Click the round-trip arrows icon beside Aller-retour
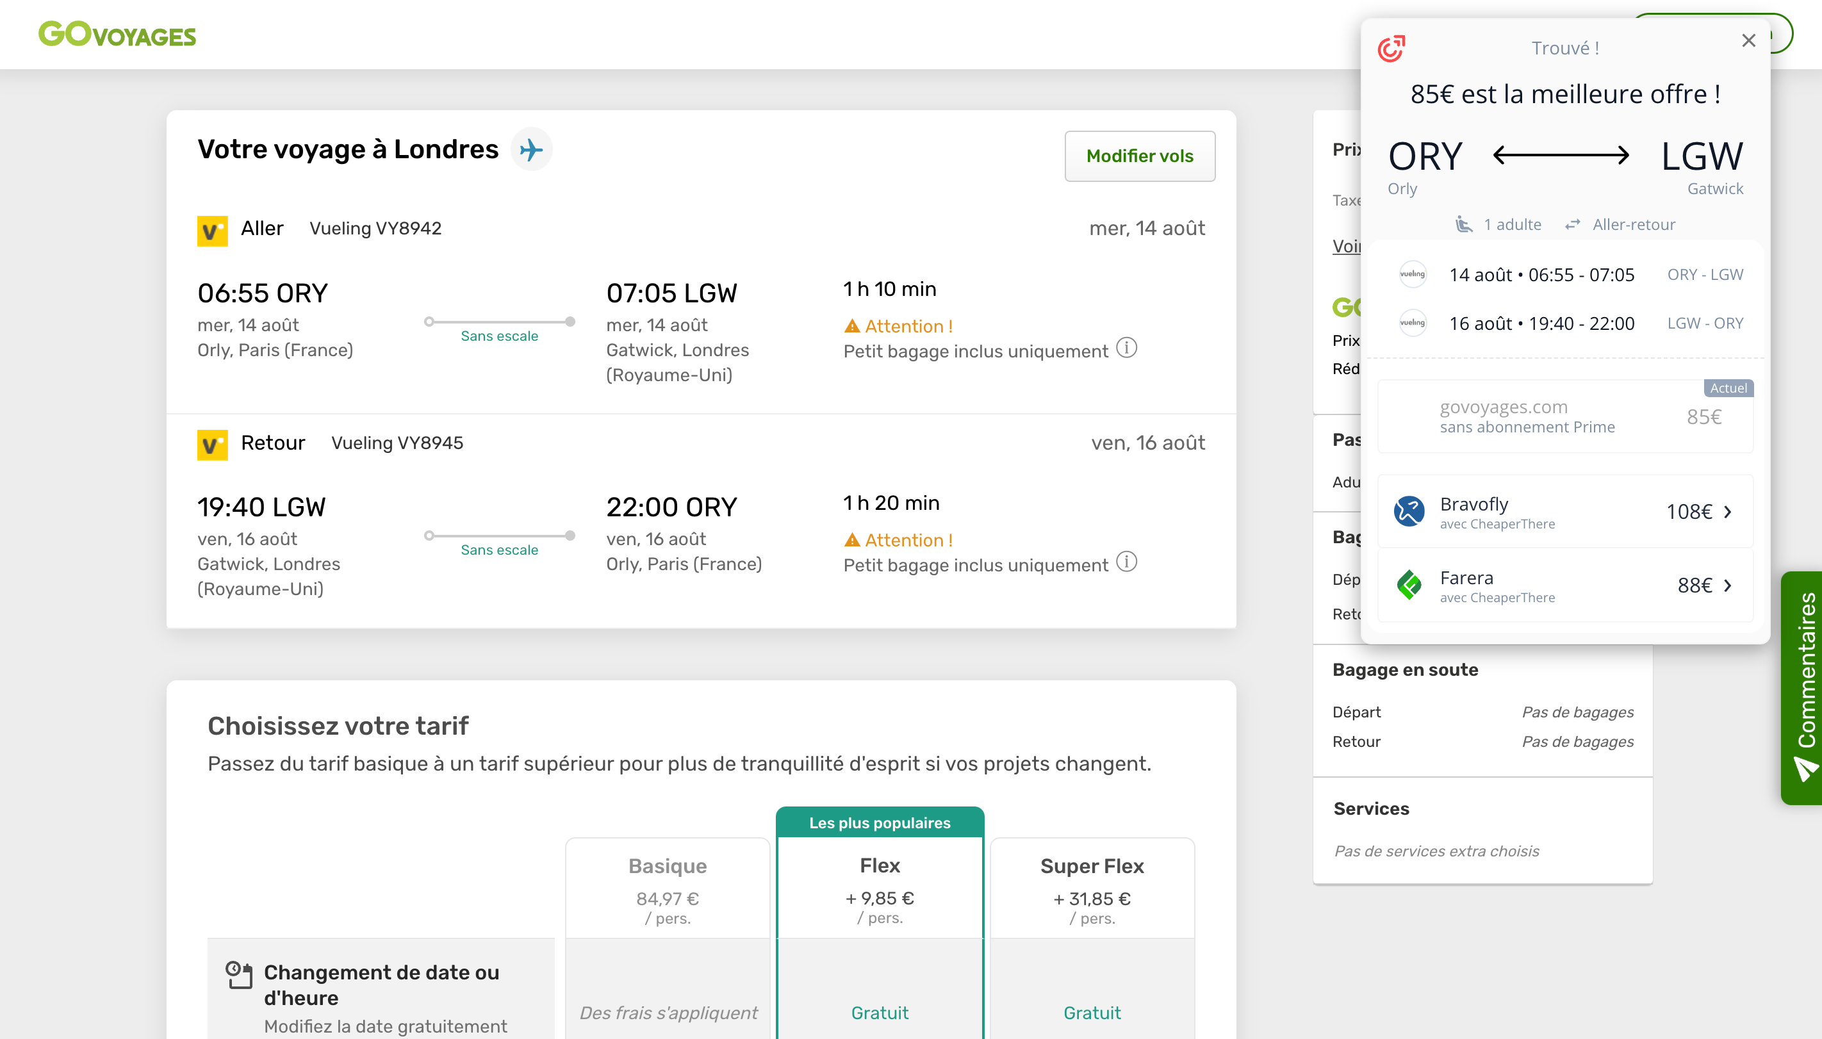 (1572, 225)
